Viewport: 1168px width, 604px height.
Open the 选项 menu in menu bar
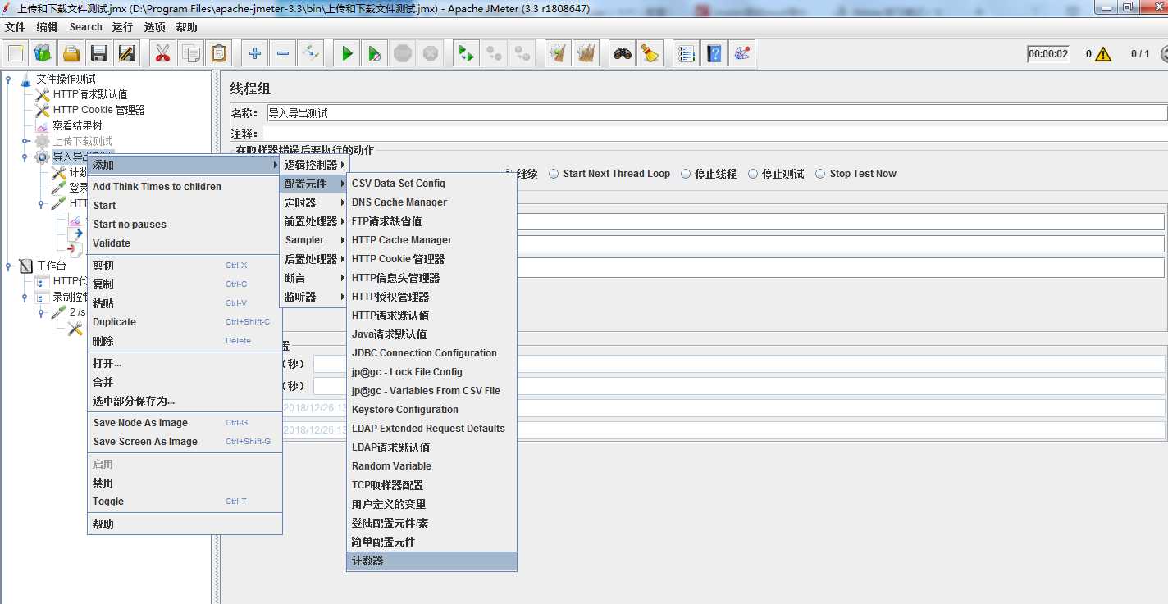155,27
